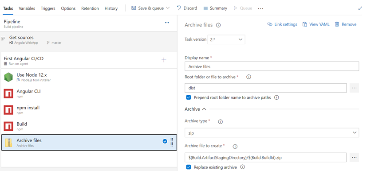367x171 pixels.
Task: Select the npm install task
Action: 89,110
